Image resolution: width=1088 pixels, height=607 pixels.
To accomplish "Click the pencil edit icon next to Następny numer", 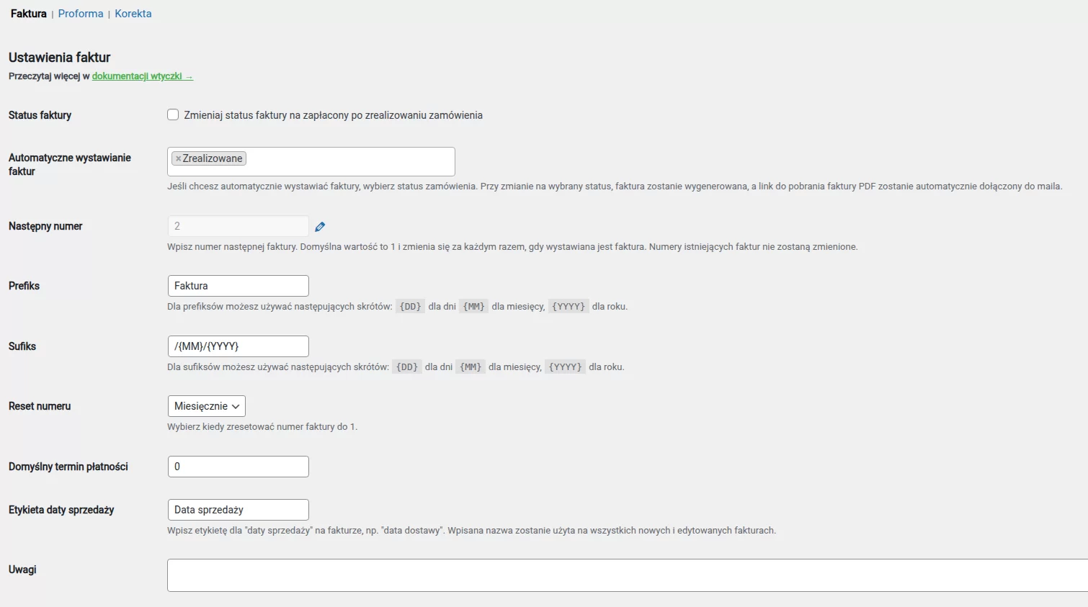I will pos(320,227).
